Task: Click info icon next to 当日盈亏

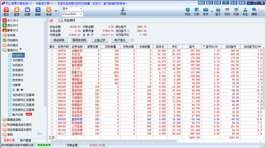Action: point(129,31)
